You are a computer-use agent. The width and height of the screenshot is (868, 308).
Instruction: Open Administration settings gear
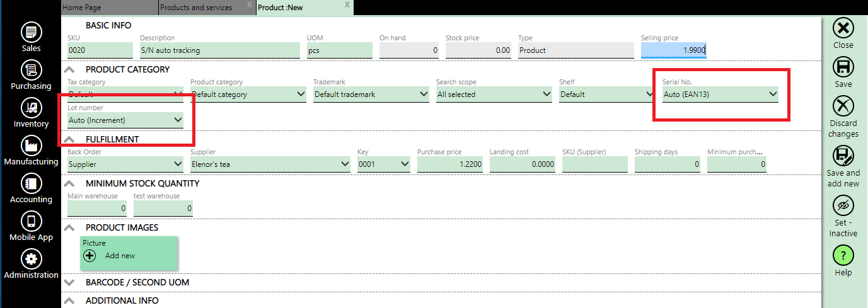(31, 259)
